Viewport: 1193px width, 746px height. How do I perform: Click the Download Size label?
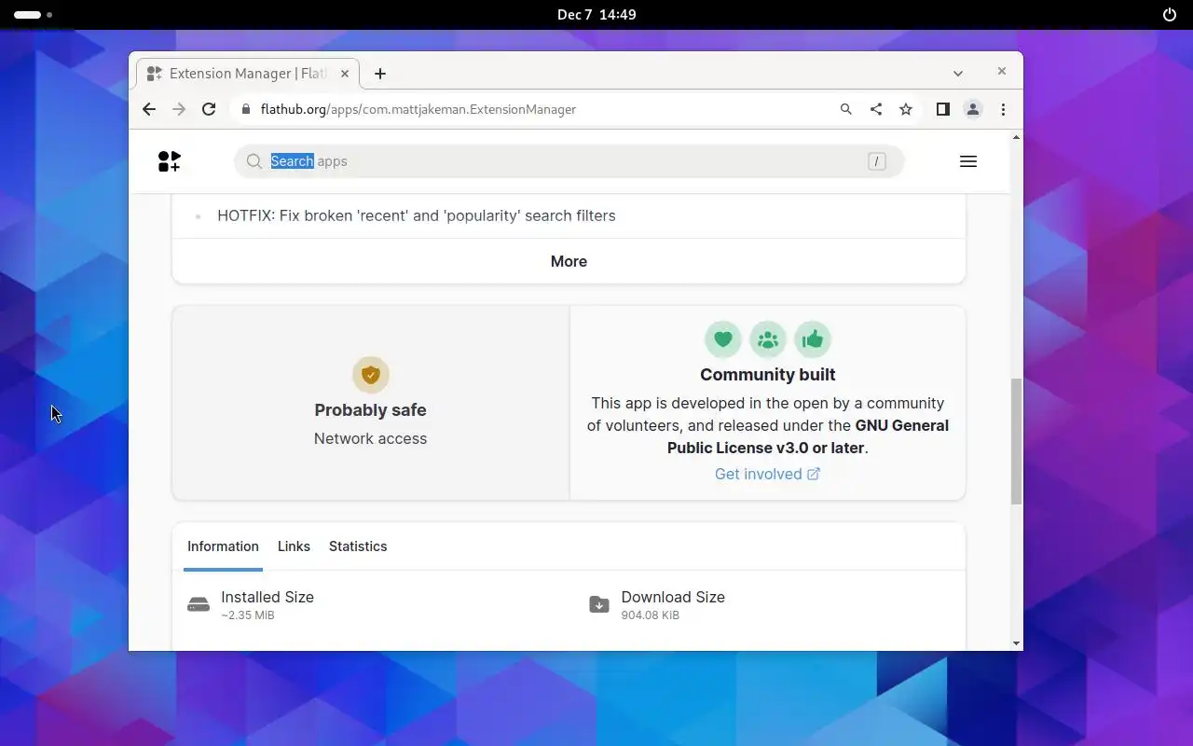(x=673, y=597)
